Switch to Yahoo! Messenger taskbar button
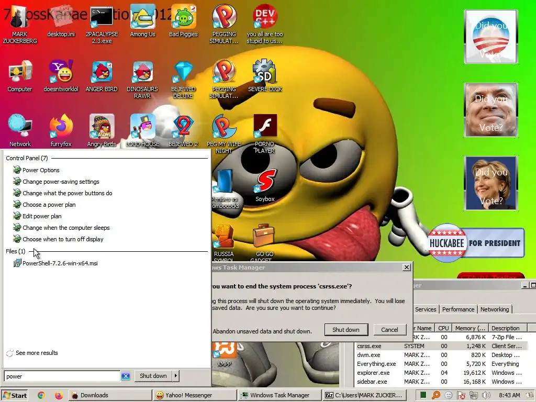Screen dimensions: 536x402 pos(195,395)
